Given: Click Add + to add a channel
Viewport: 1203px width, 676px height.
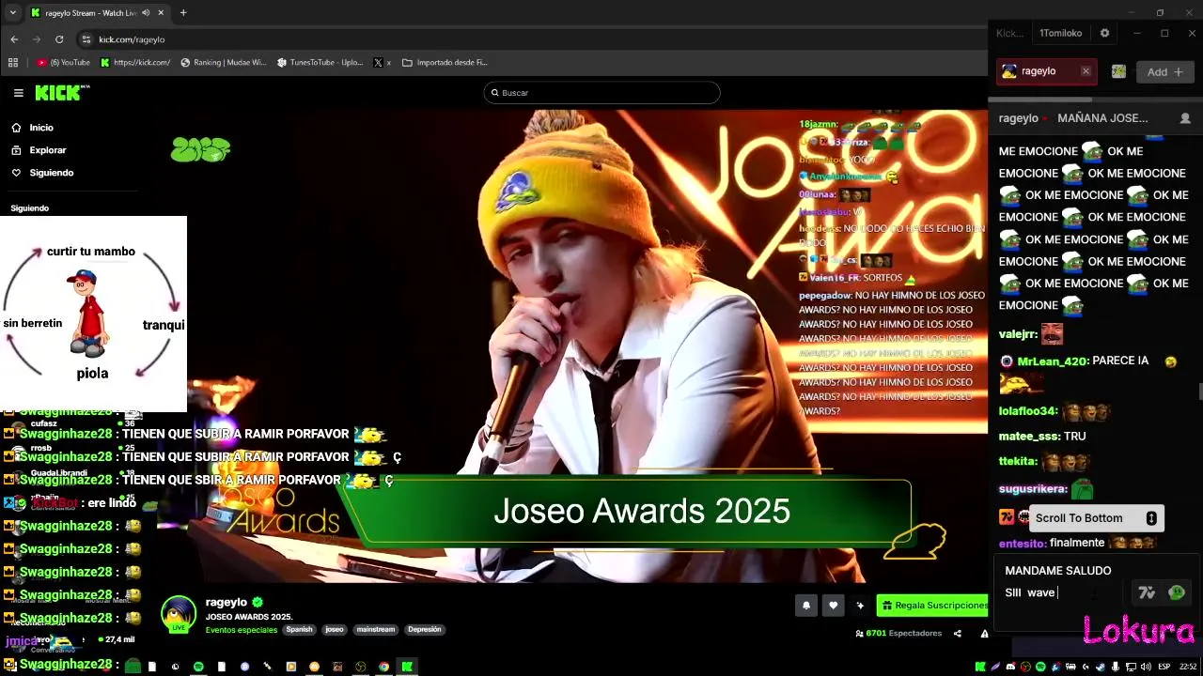Looking at the screenshot, I should pos(1165,71).
